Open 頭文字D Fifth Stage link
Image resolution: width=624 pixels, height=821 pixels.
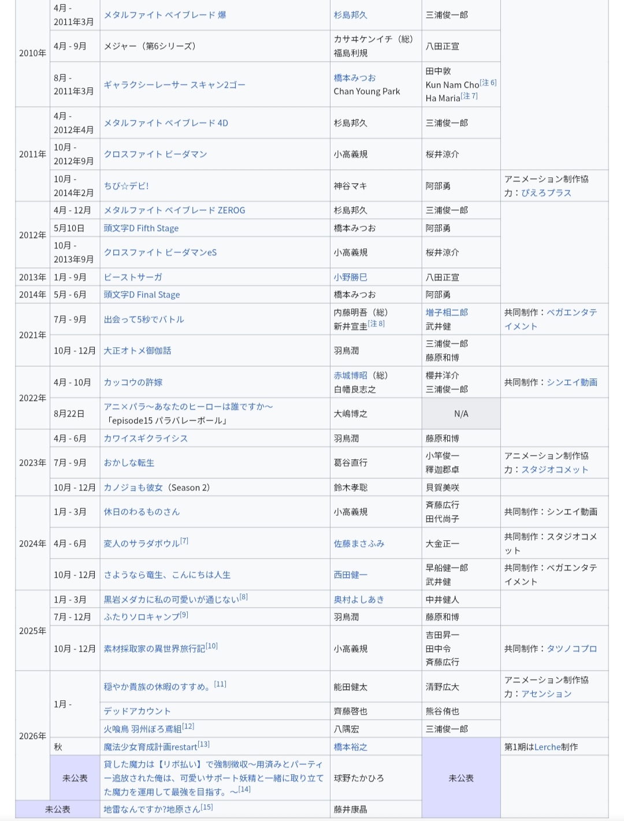pos(141,228)
